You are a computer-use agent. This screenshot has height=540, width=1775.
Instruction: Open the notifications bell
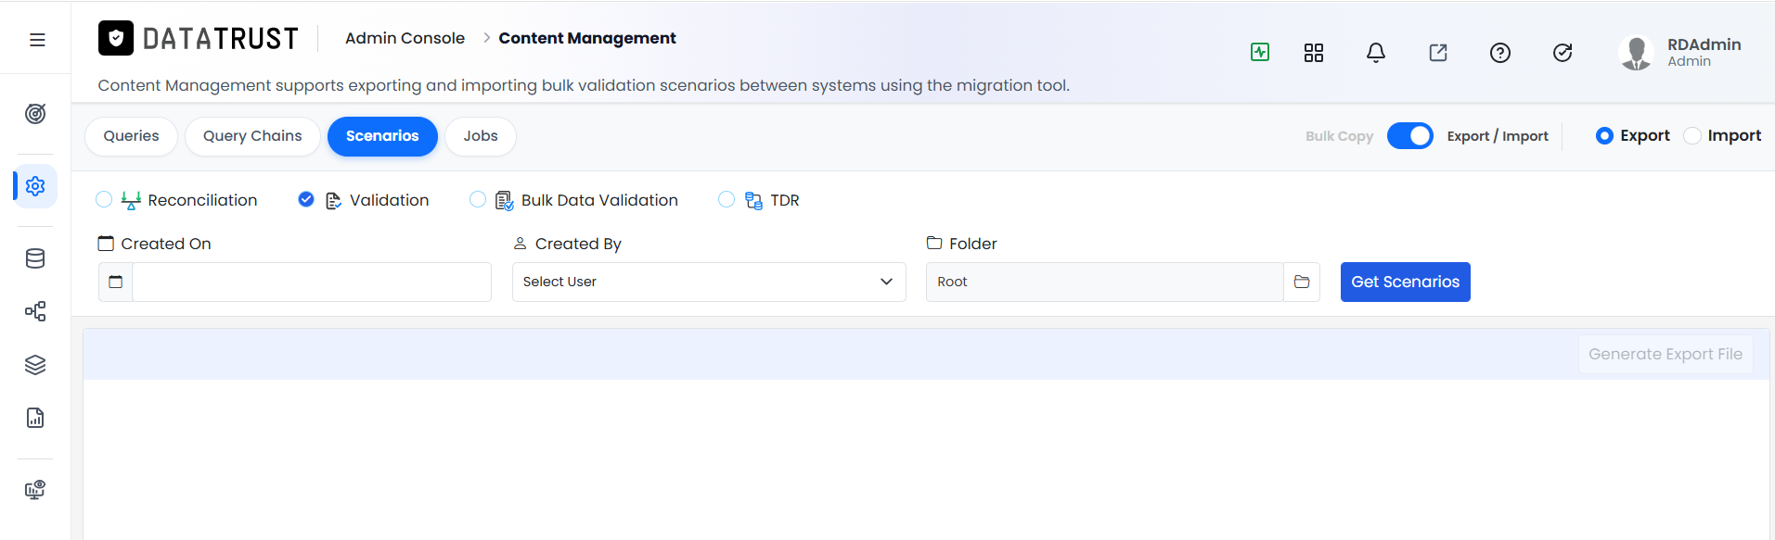[x=1376, y=53]
